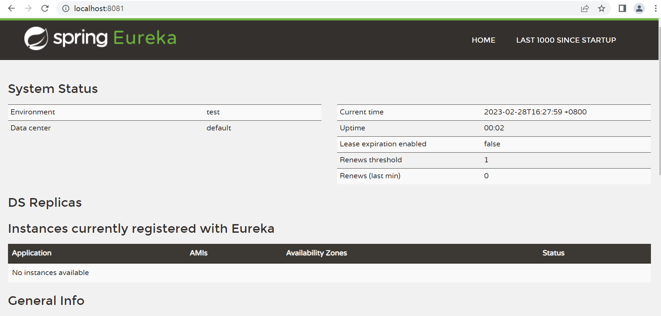Select the timestamp 2023-02-28T16:27:59 +0800
661x316 pixels.
pos(535,112)
